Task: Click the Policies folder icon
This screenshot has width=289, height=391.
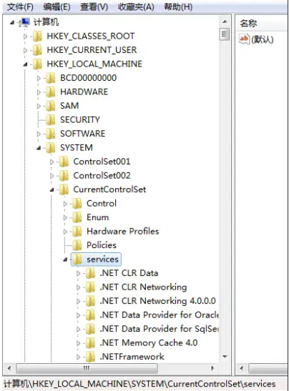Action: click(x=77, y=246)
